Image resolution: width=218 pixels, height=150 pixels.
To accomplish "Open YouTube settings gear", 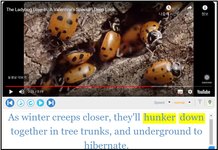I will [190, 92].
